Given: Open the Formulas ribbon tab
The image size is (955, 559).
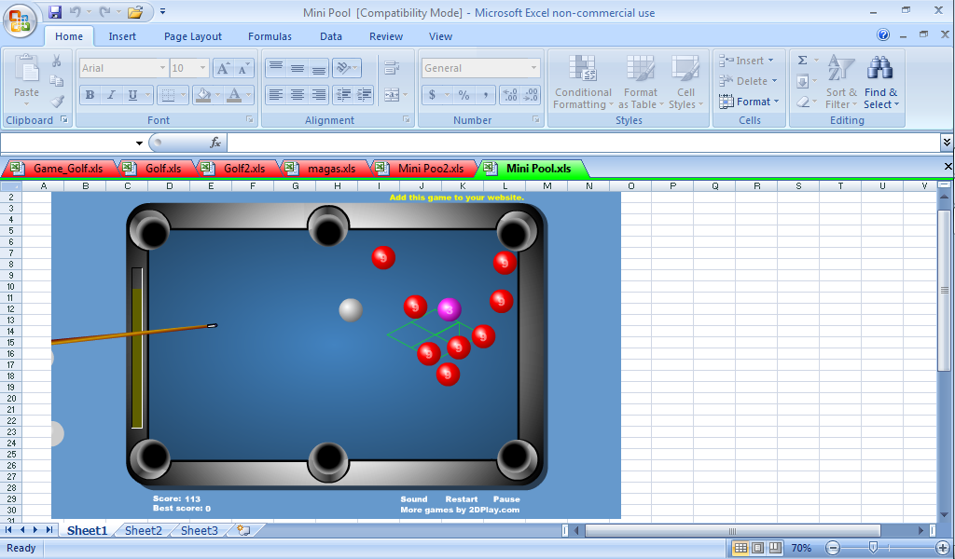Looking at the screenshot, I should coord(270,36).
